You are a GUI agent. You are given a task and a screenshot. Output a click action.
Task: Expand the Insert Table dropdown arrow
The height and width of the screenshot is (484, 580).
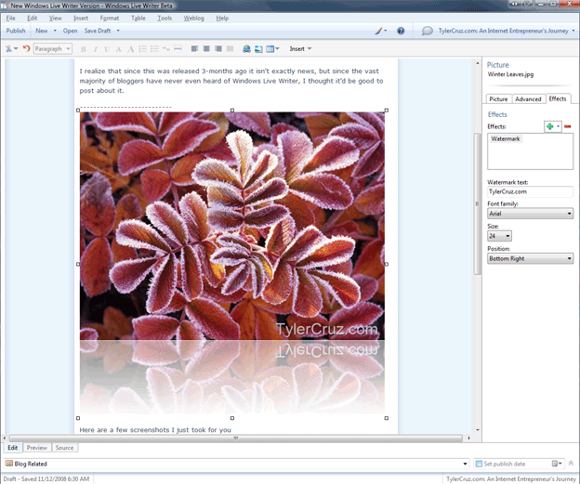[277, 49]
